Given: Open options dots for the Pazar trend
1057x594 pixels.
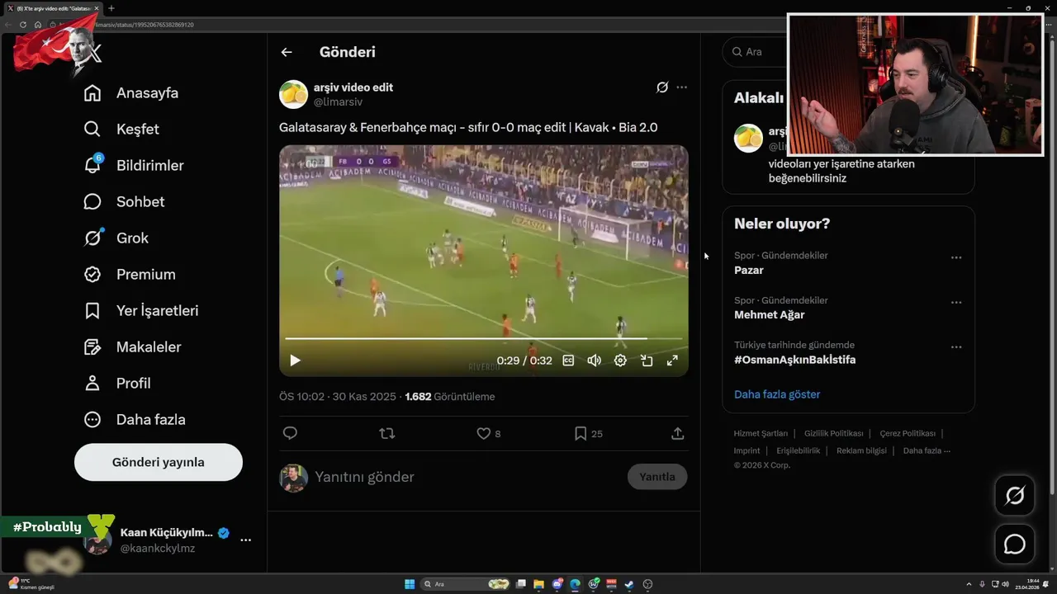Looking at the screenshot, I should (956, 257).
